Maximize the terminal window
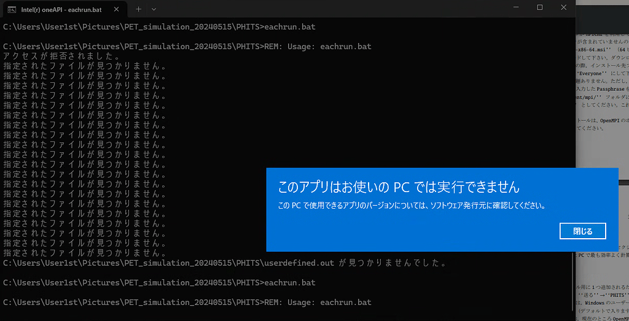The width and height of the screenshot is (629, 321). point(540,7)
